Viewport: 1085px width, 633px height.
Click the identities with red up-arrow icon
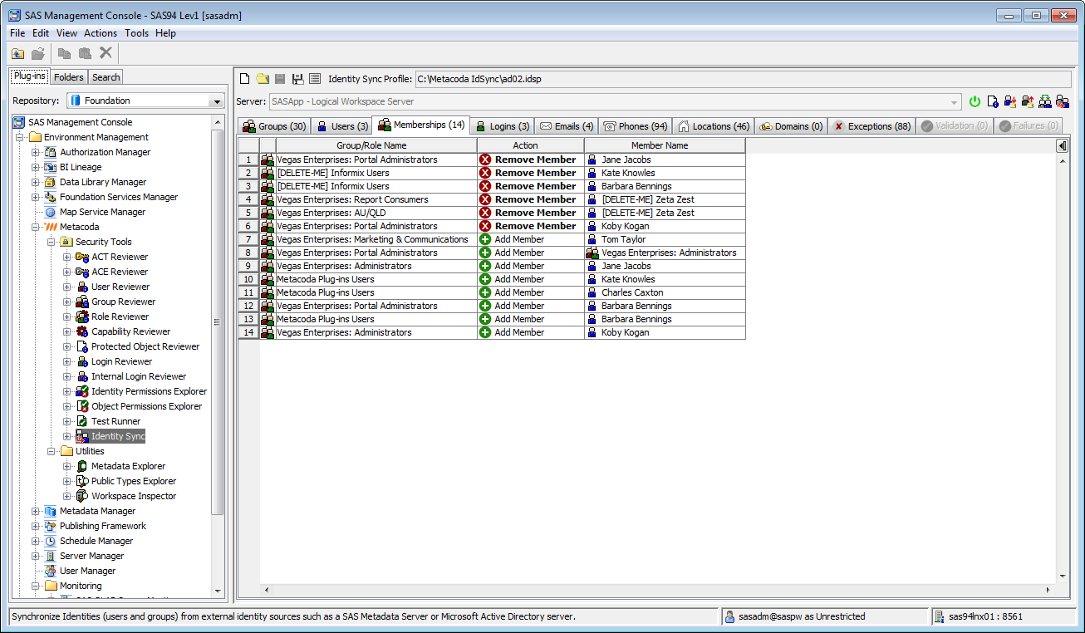[1028, 101]
